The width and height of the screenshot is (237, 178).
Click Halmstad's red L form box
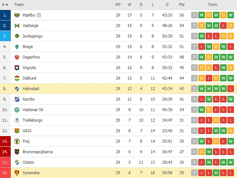tap(231, 89)
